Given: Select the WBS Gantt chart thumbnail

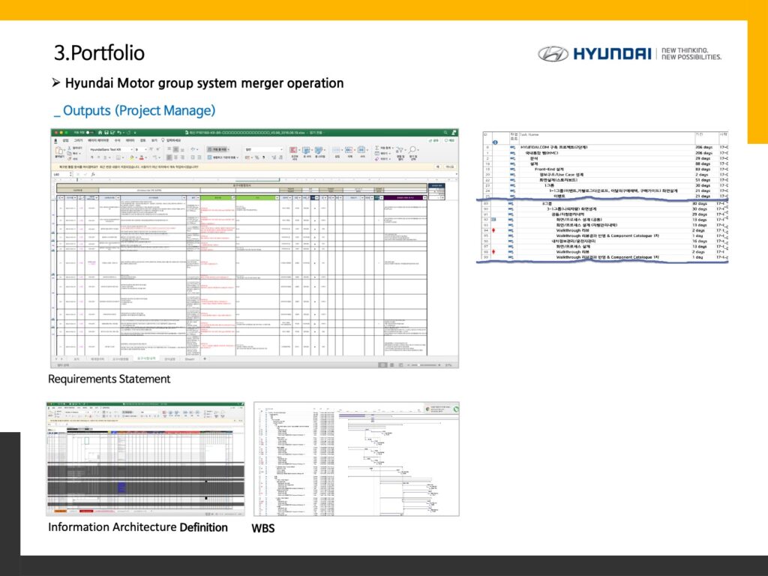Looking at the screenshot, I should tap(355, 458).
